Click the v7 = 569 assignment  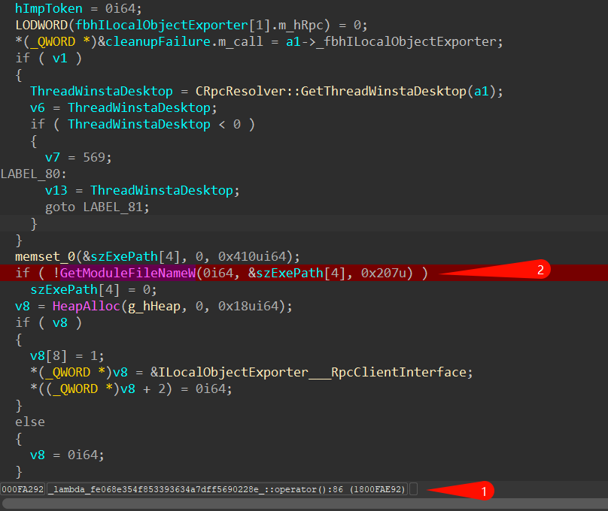(x=78, y=158)
